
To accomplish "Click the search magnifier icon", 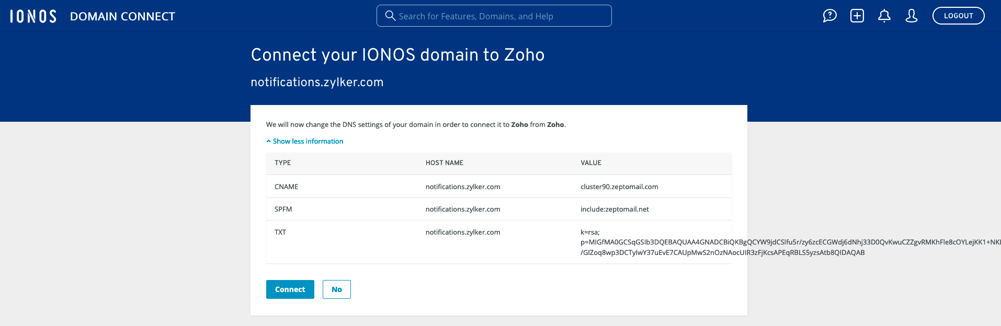I will click(x=390, y=16).
